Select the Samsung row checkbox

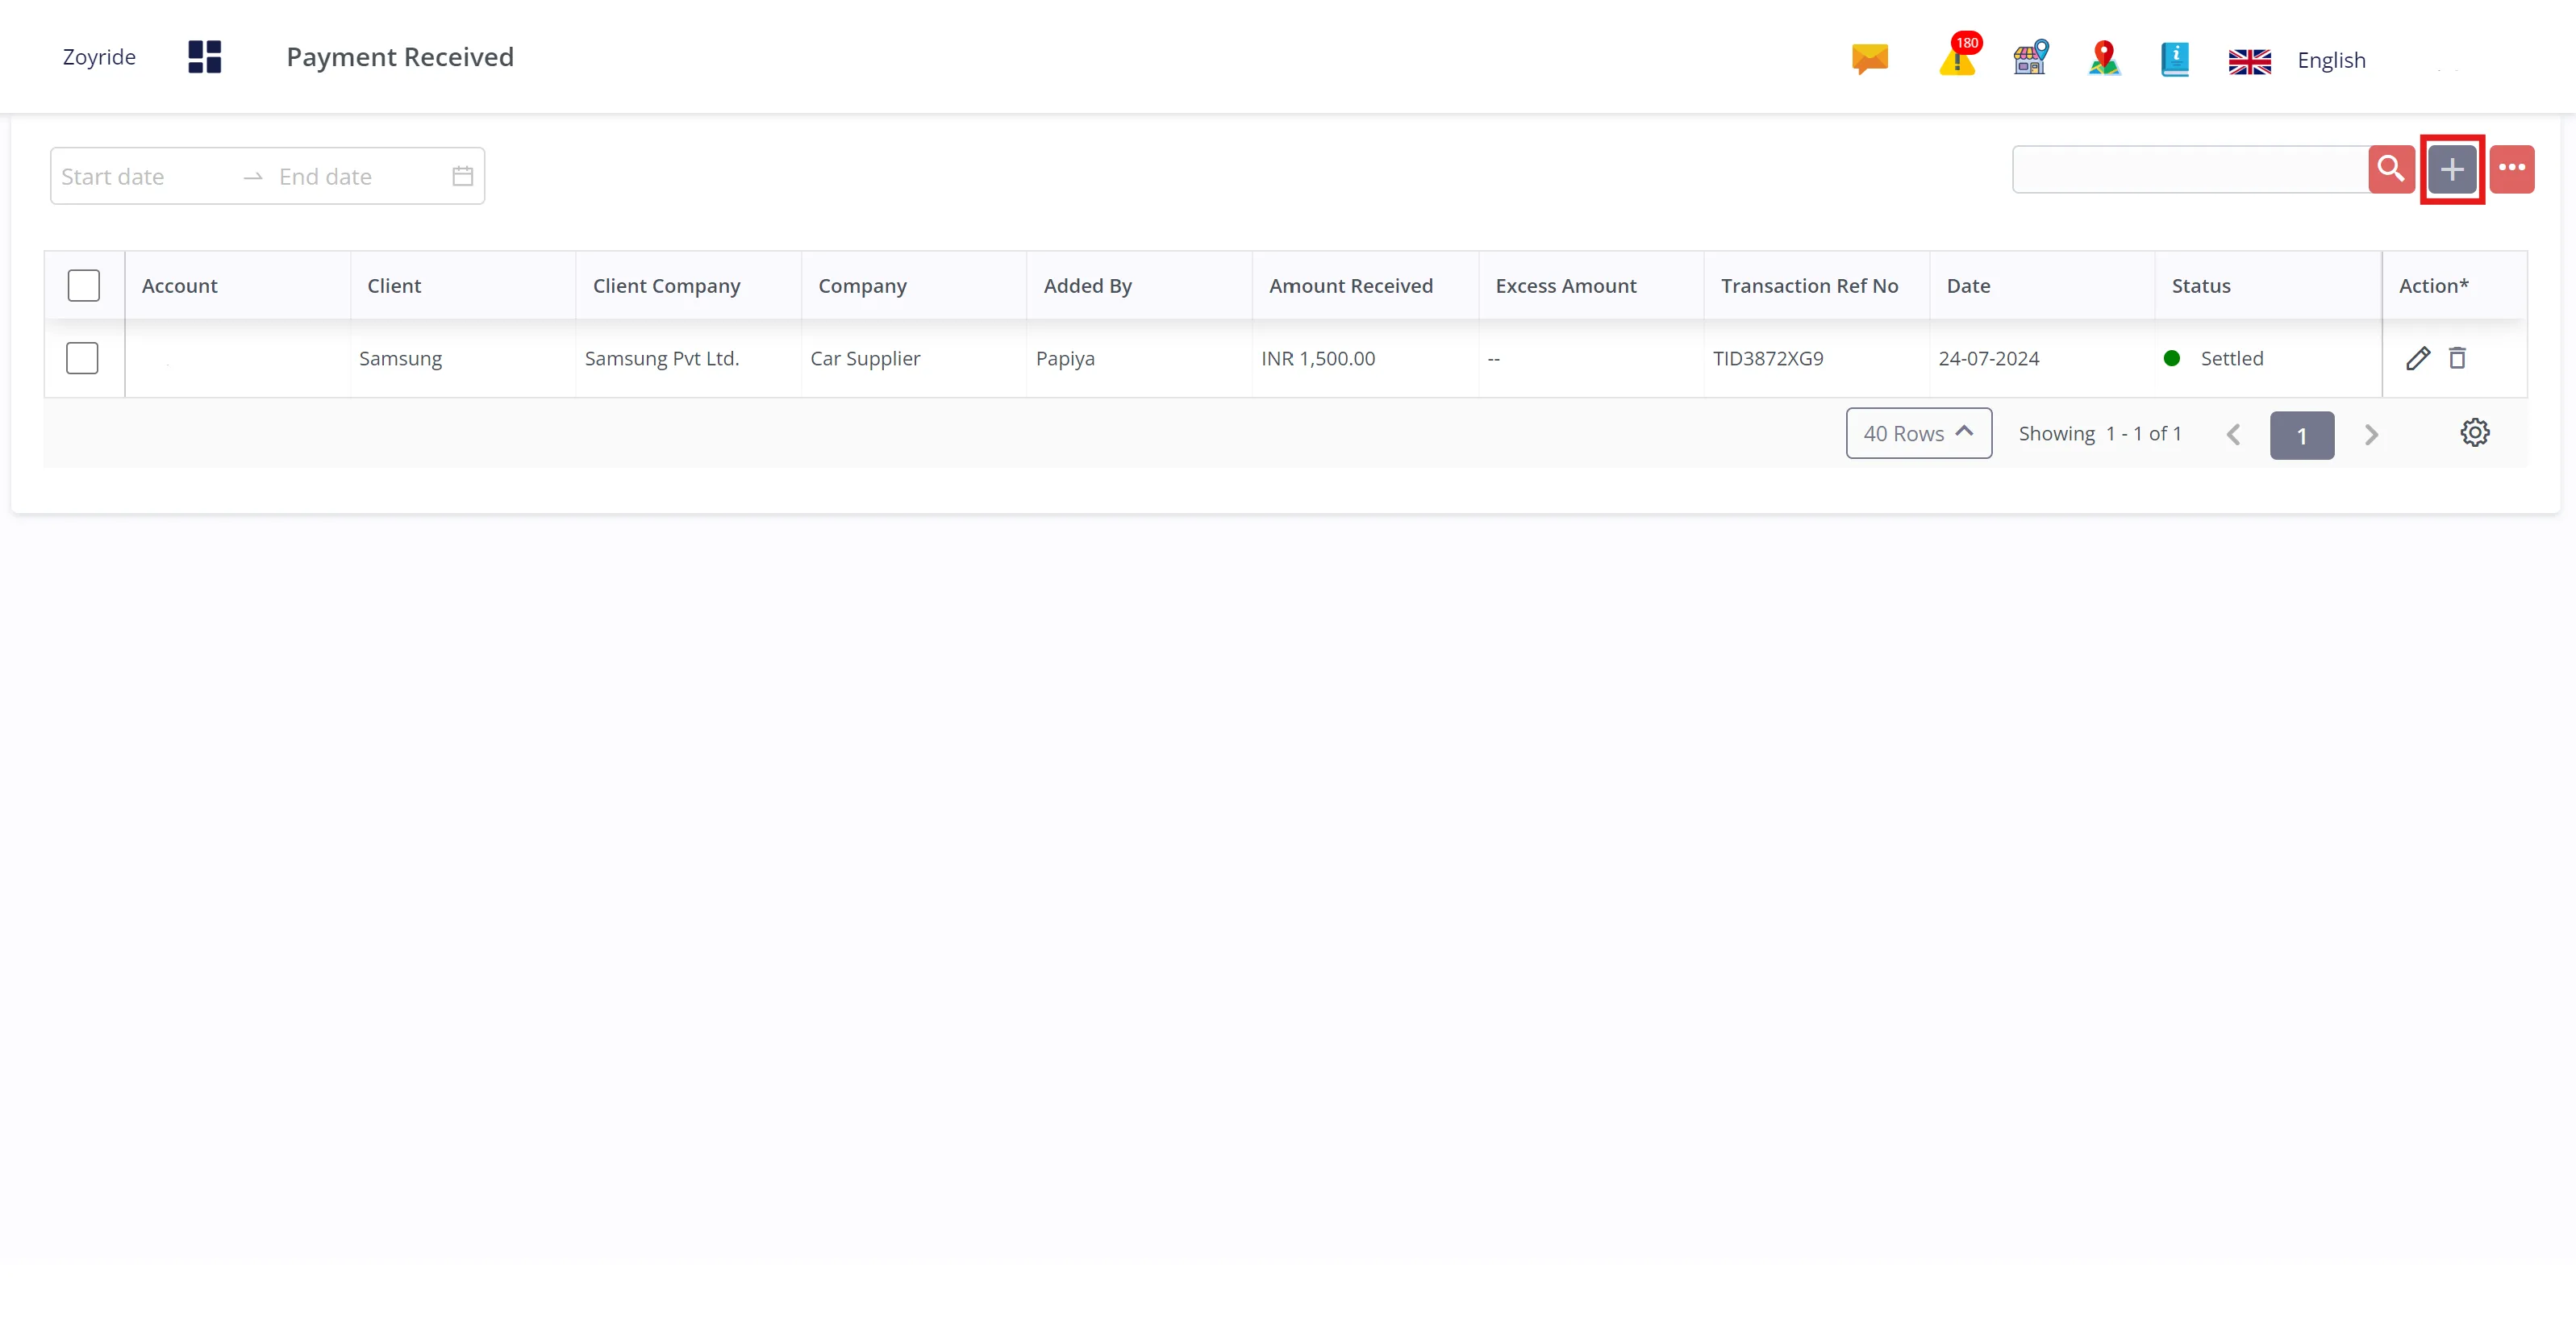(x=82, y=358)
